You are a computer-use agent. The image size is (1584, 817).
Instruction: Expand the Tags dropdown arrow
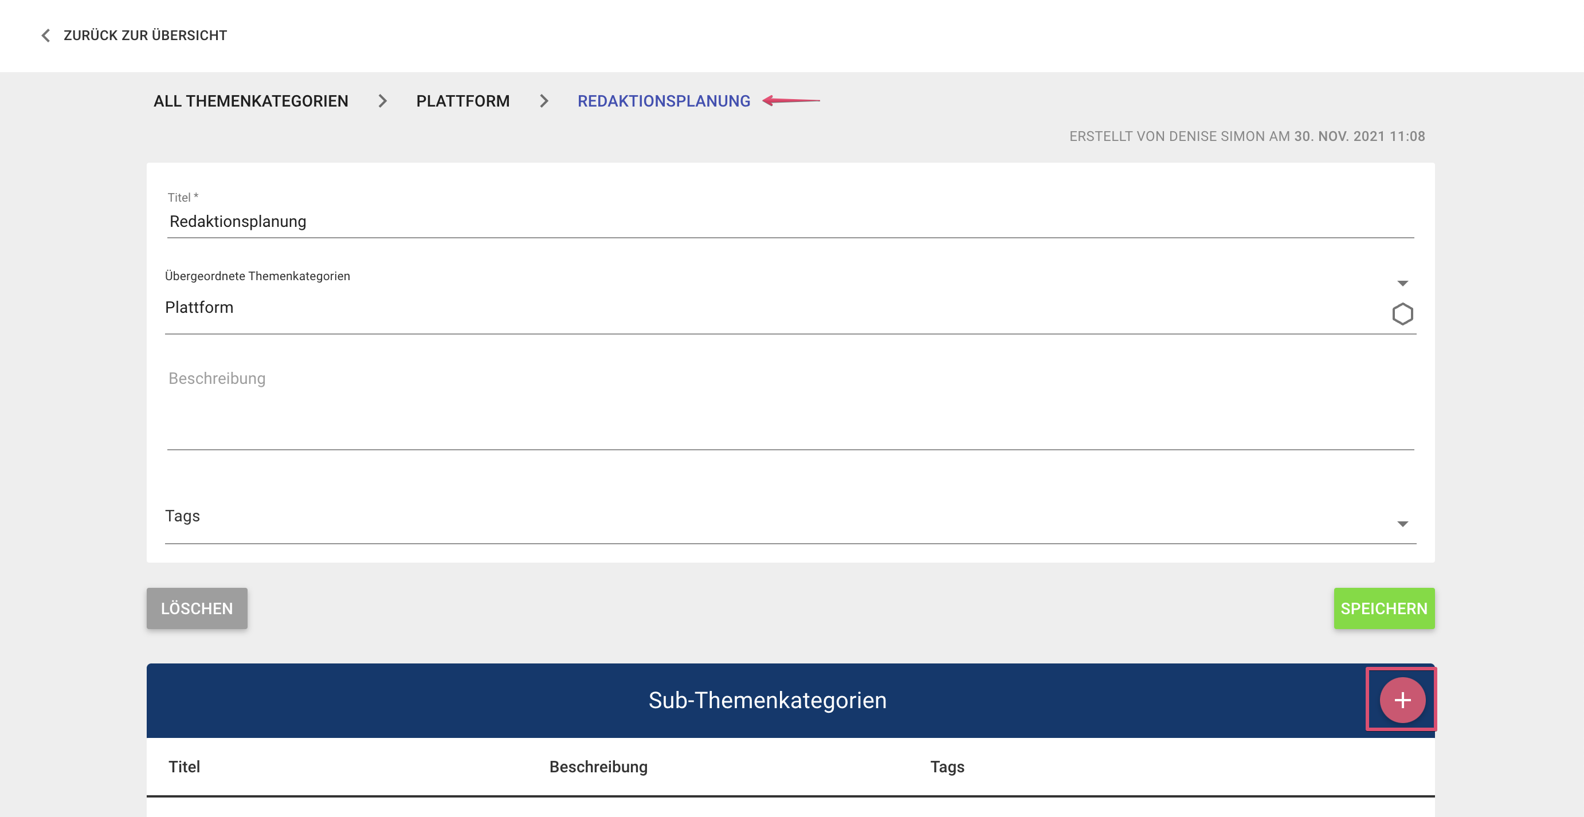tap(1402, 524)
